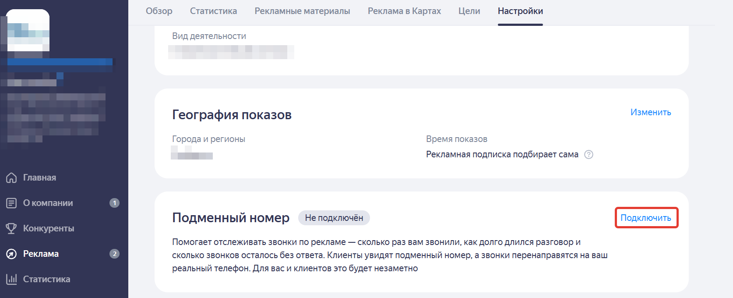Image resolution: width=733 pixels, height=298 pixels.
Task: Click the document icon beside О компании
Action: (11, 203)
